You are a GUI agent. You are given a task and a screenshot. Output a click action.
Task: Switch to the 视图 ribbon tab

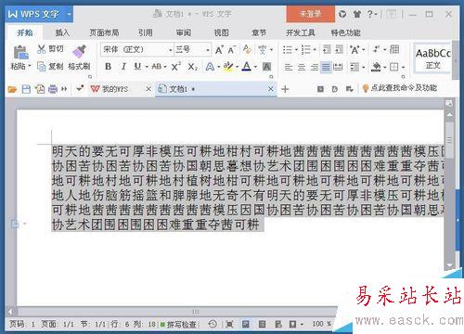tap(221, 32)
